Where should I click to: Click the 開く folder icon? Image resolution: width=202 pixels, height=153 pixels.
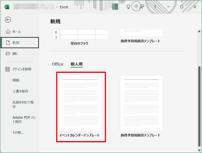point(8,54)
